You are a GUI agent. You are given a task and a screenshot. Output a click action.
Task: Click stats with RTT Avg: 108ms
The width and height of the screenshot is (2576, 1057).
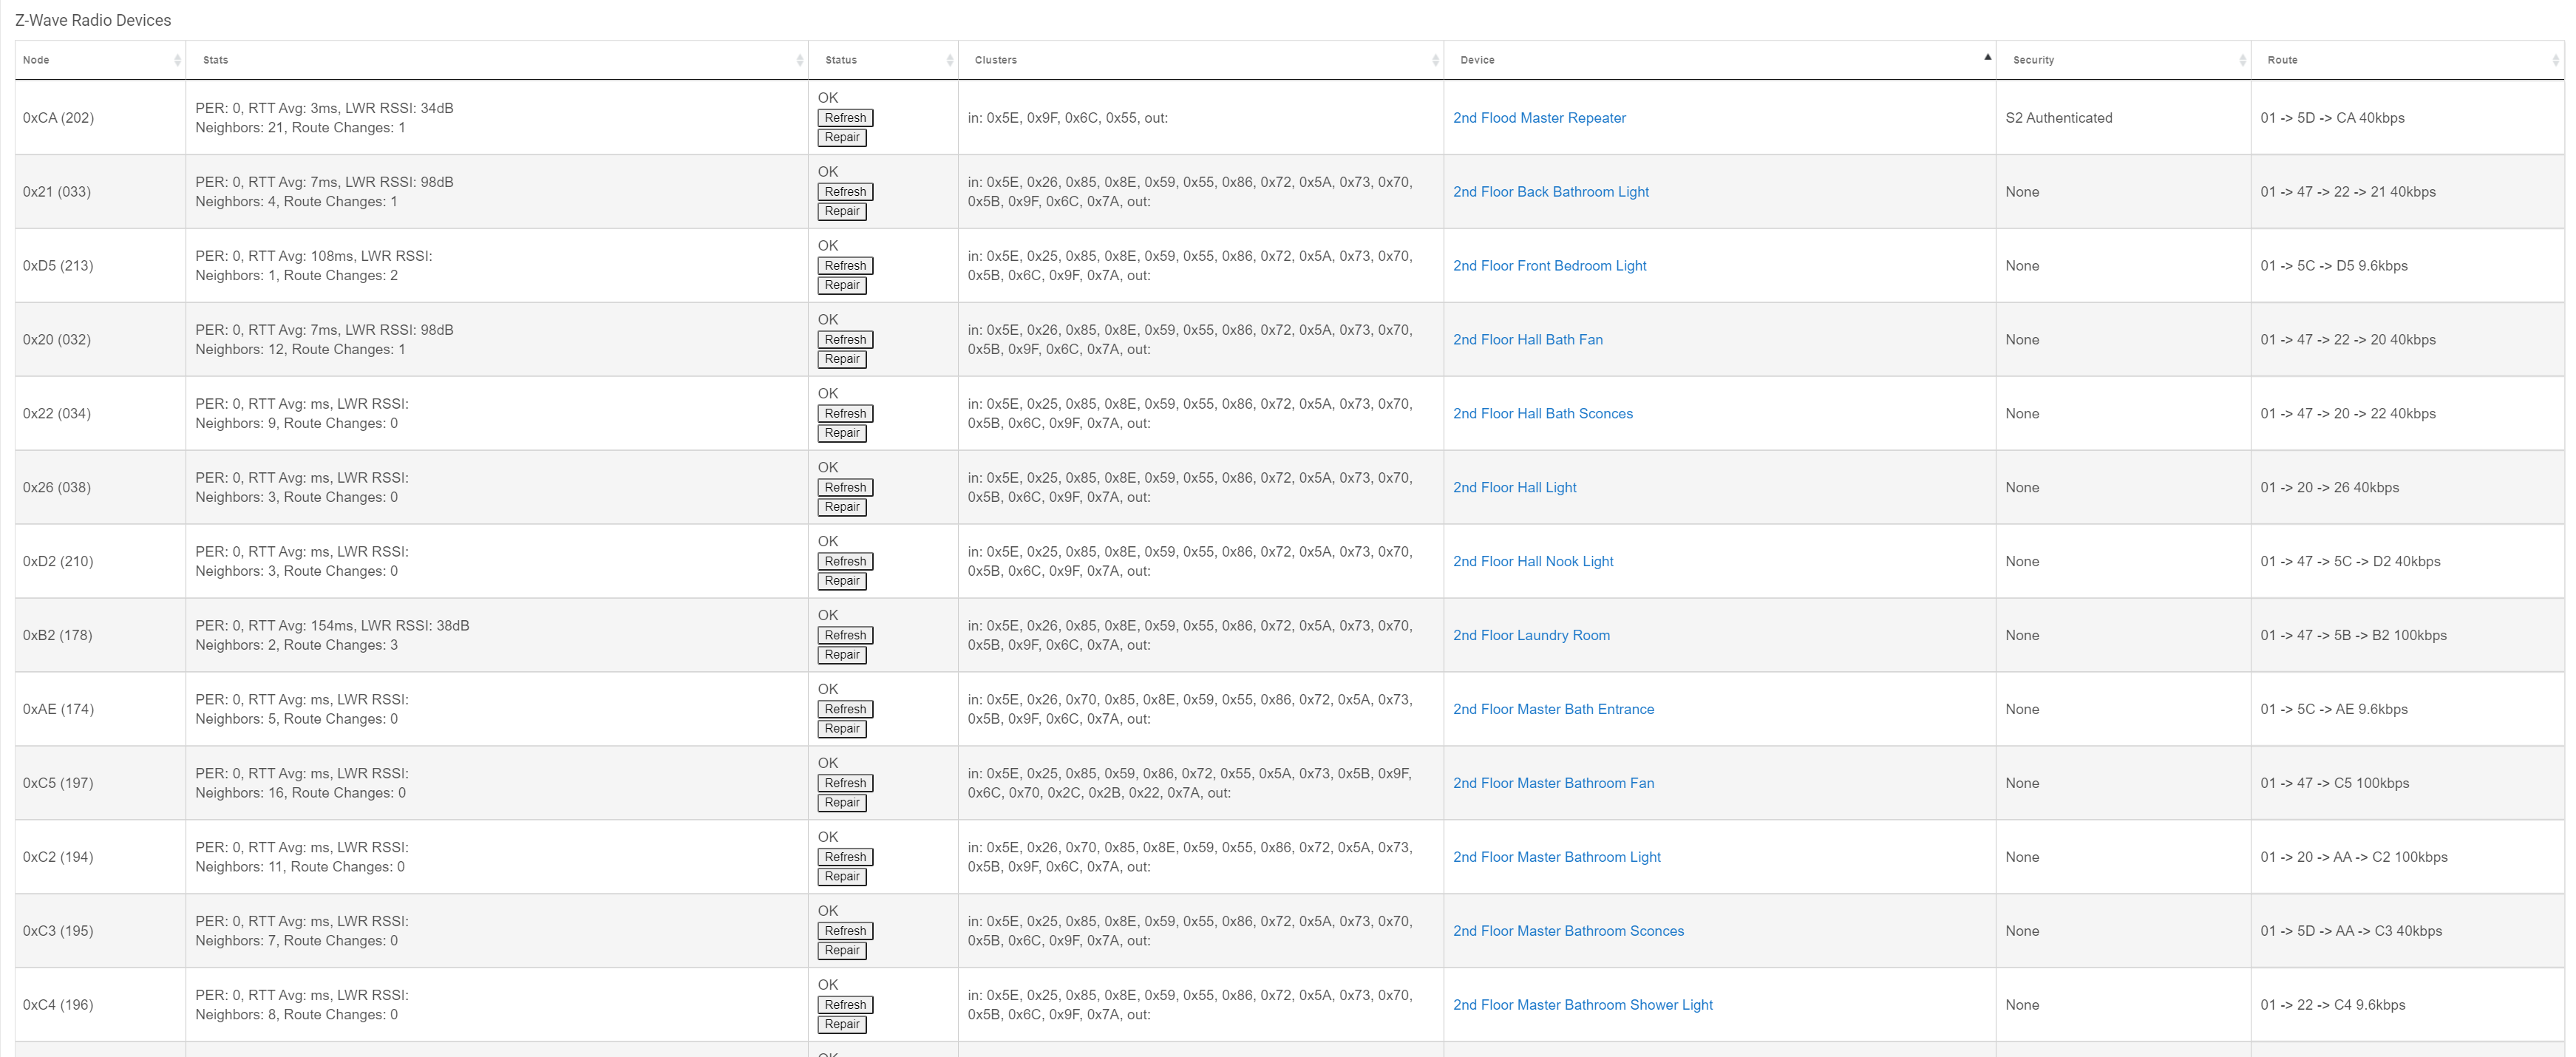click(314, 266)
